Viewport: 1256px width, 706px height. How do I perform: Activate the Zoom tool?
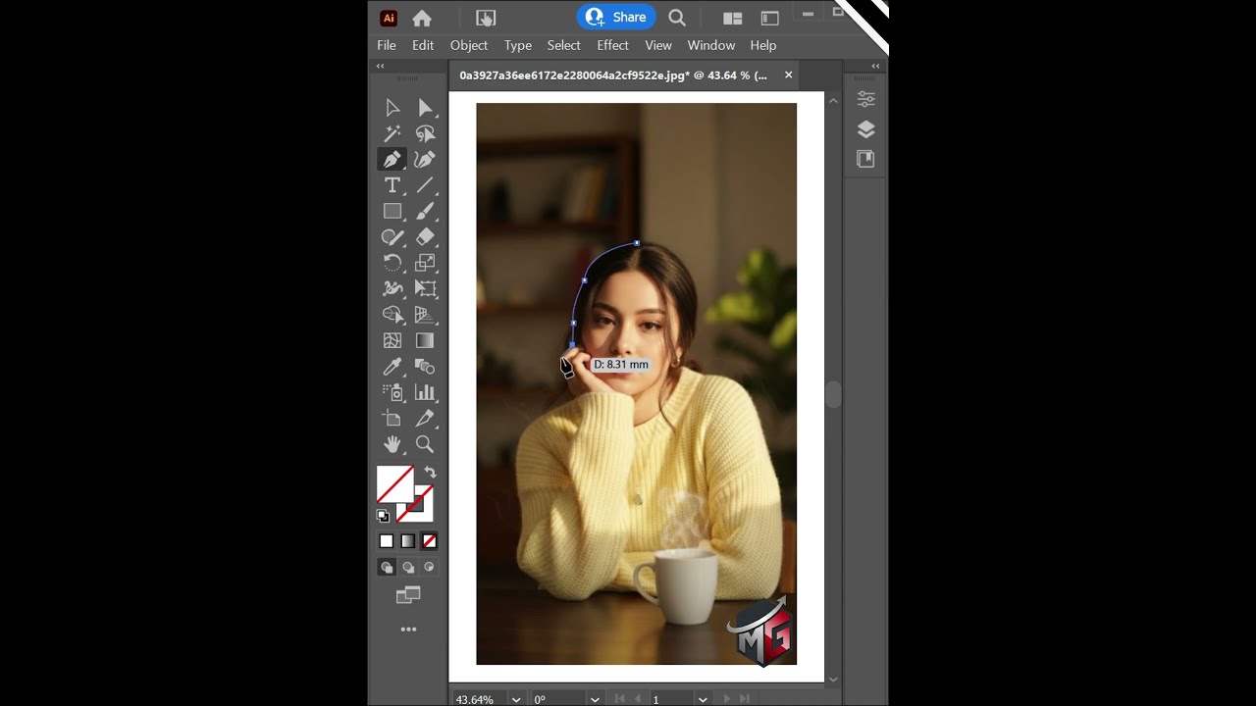(x=425, y=444)
